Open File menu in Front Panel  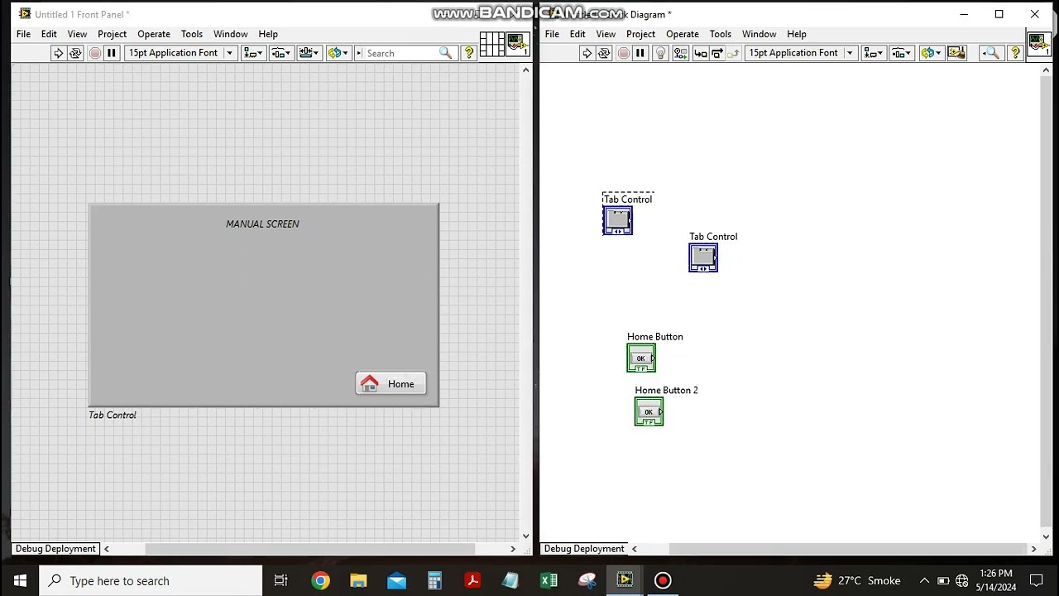[x=23, y=34]
